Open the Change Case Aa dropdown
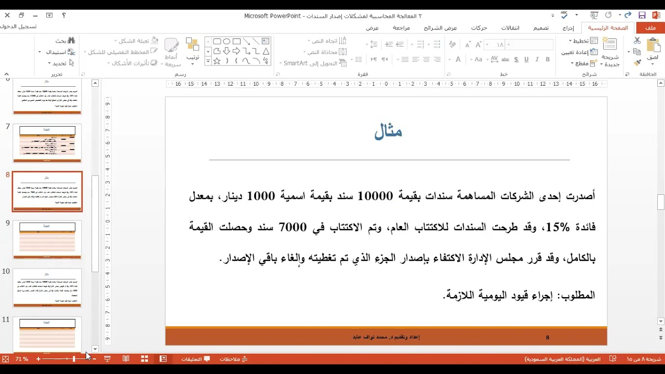665x374 pixels. click(478, 60)
